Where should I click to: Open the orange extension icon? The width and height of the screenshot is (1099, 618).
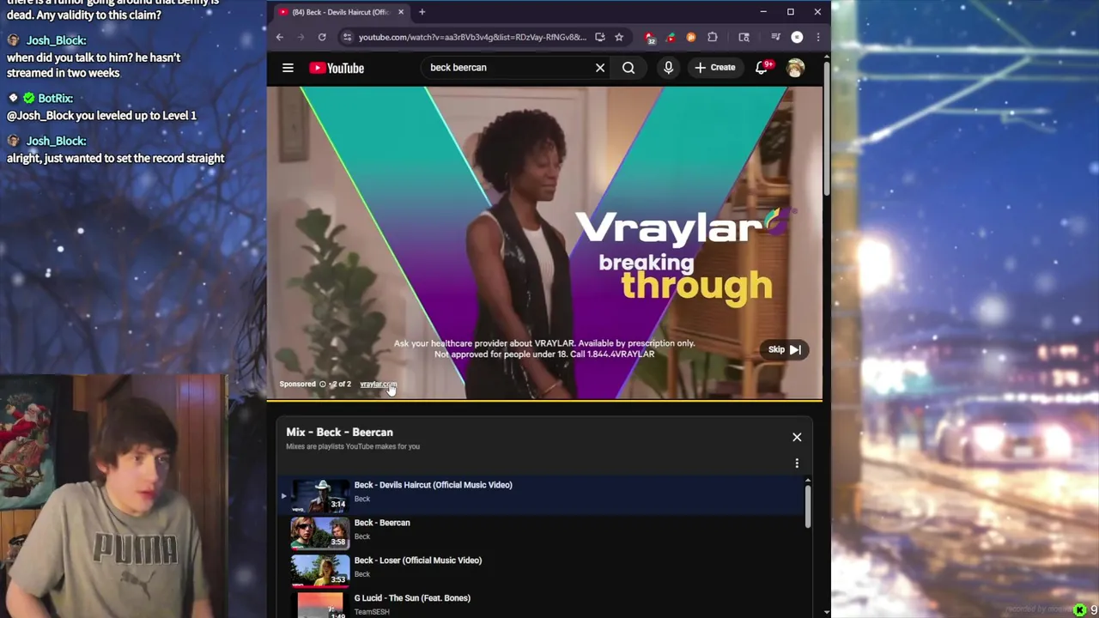tap(691, 37)
